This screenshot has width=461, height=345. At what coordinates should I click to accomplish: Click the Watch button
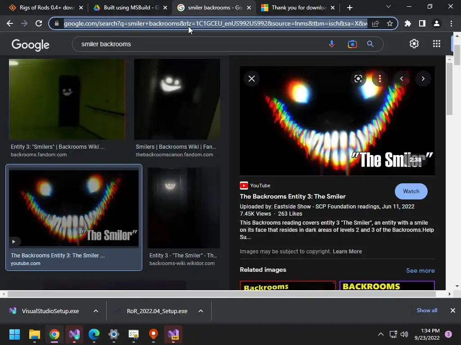click(411, 191)
